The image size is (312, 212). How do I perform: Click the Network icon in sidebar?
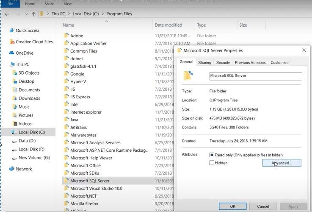[x=12, y=169]
